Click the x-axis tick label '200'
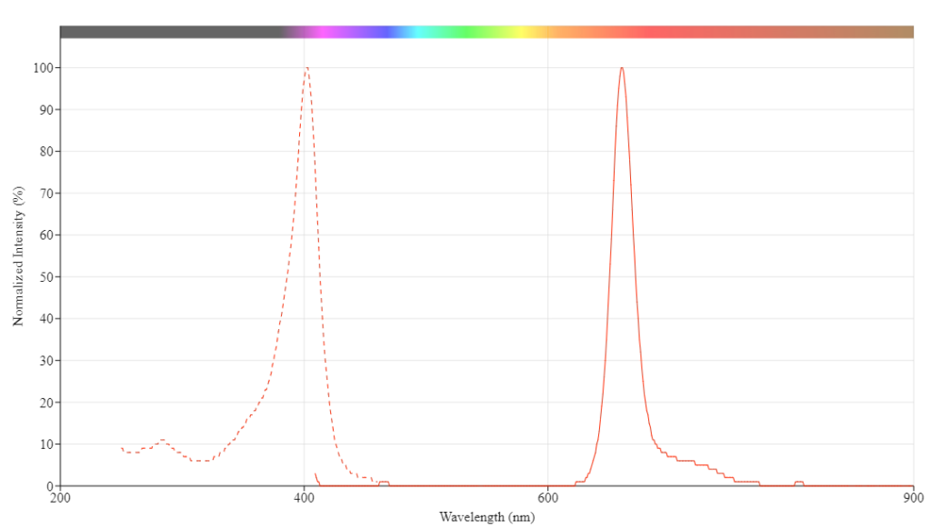931x529 pixels. (60, 498)
